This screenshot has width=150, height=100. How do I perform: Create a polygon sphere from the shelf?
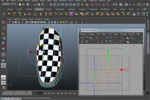[9, 14]
